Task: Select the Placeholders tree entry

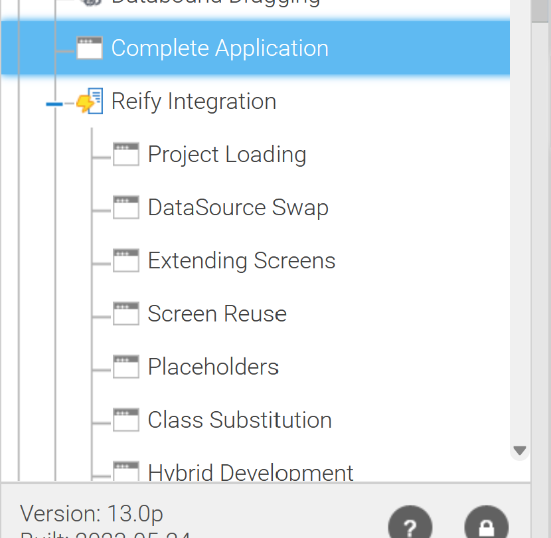Action: coord(212,367)
